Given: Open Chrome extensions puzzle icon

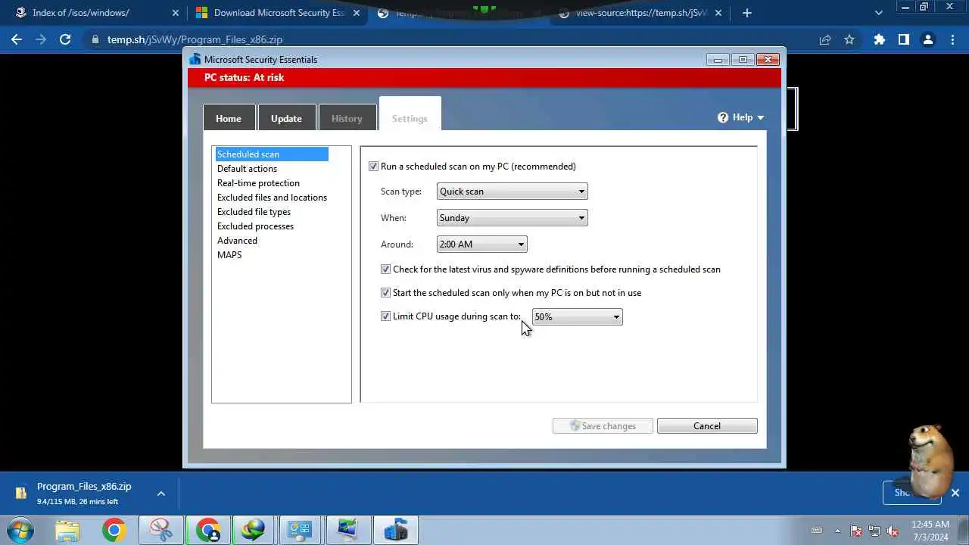Looking at the screenshot, I should pos(879,39).
